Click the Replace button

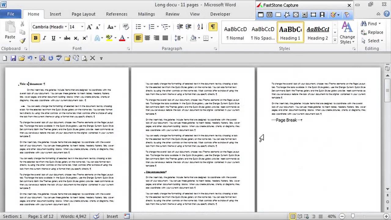pos(372,32)
